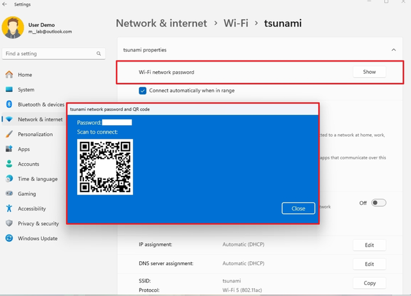Open Time & language settings
Image resolution: width=411 pixels, height=296 pixels.
tap(37, 178)
